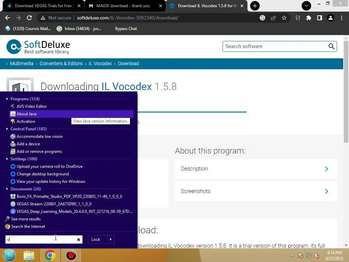Open File Explorer from the taskbar
Viewport: 349px width, 262px height.
(29, 256)
